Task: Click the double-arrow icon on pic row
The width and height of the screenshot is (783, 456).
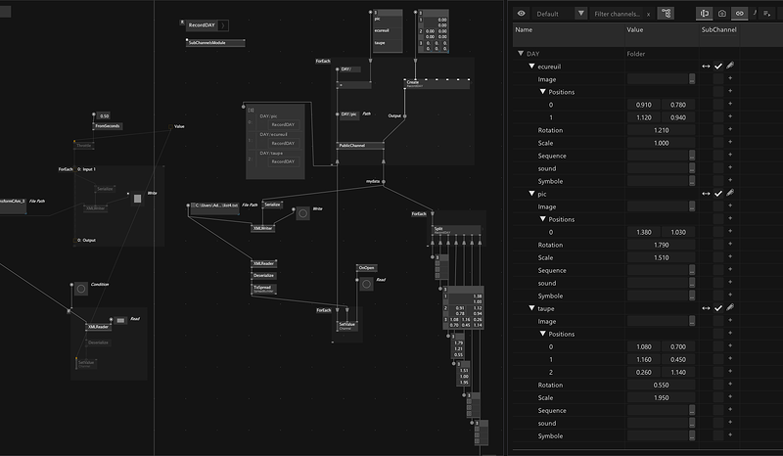Action: coord(706,194)
